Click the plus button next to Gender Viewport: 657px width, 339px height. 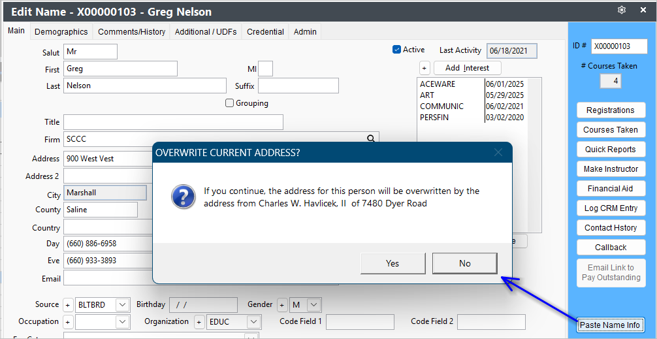coord(283,305)
